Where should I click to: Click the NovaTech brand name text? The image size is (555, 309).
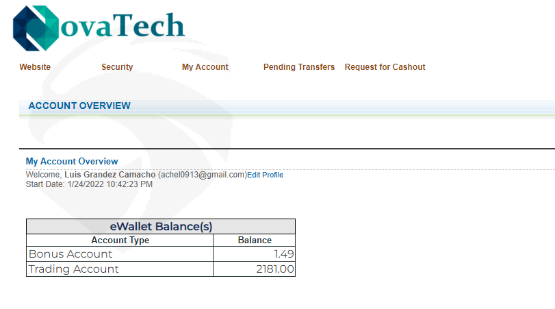pyautogui.click(x=122, y=25)
